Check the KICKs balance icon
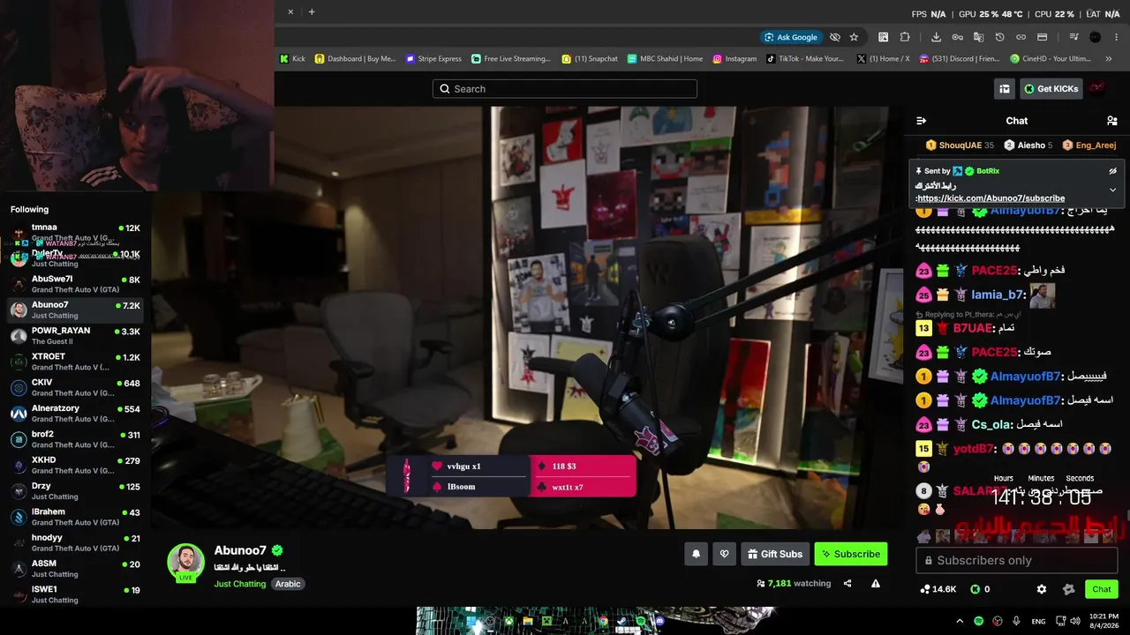Screen dimensions: 1130x635 tap(976, 589)
